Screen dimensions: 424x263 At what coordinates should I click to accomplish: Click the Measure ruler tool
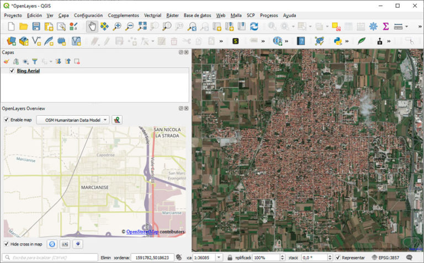(x=398, y=26)
